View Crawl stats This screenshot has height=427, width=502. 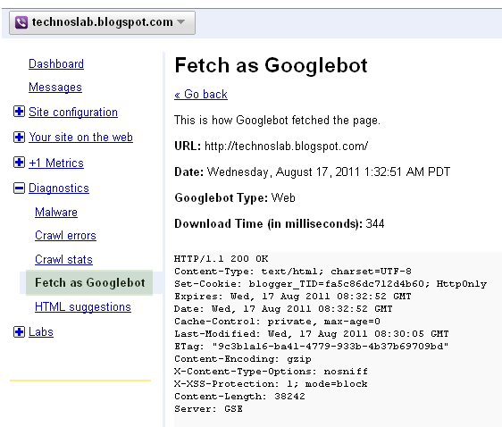tap(63, 259)
